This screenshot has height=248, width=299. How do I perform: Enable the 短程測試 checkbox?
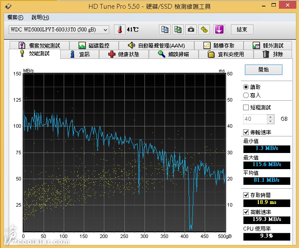click(x=246, y=107)
